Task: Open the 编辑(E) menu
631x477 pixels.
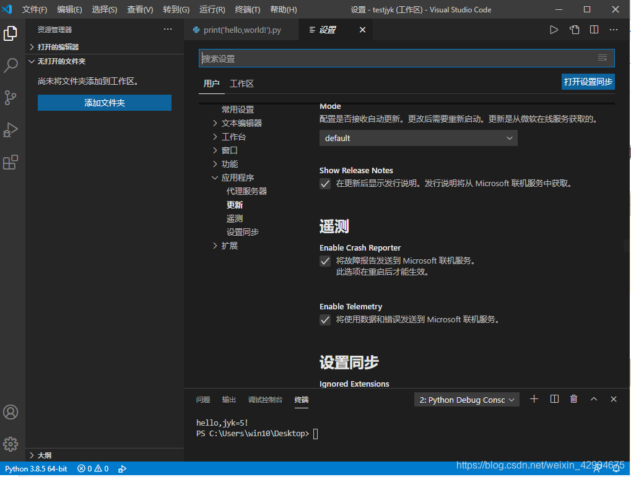Action: pos(69,10)
